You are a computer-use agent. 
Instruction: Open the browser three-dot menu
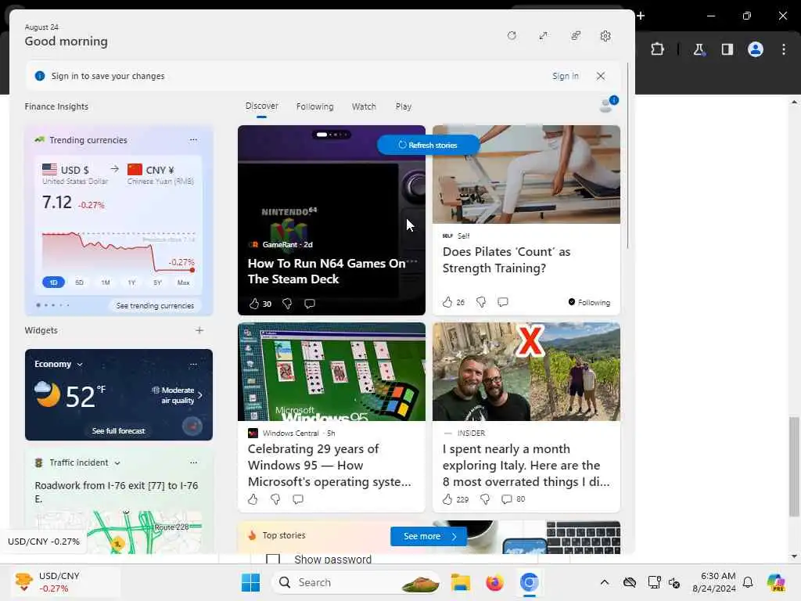click(784, 49)
